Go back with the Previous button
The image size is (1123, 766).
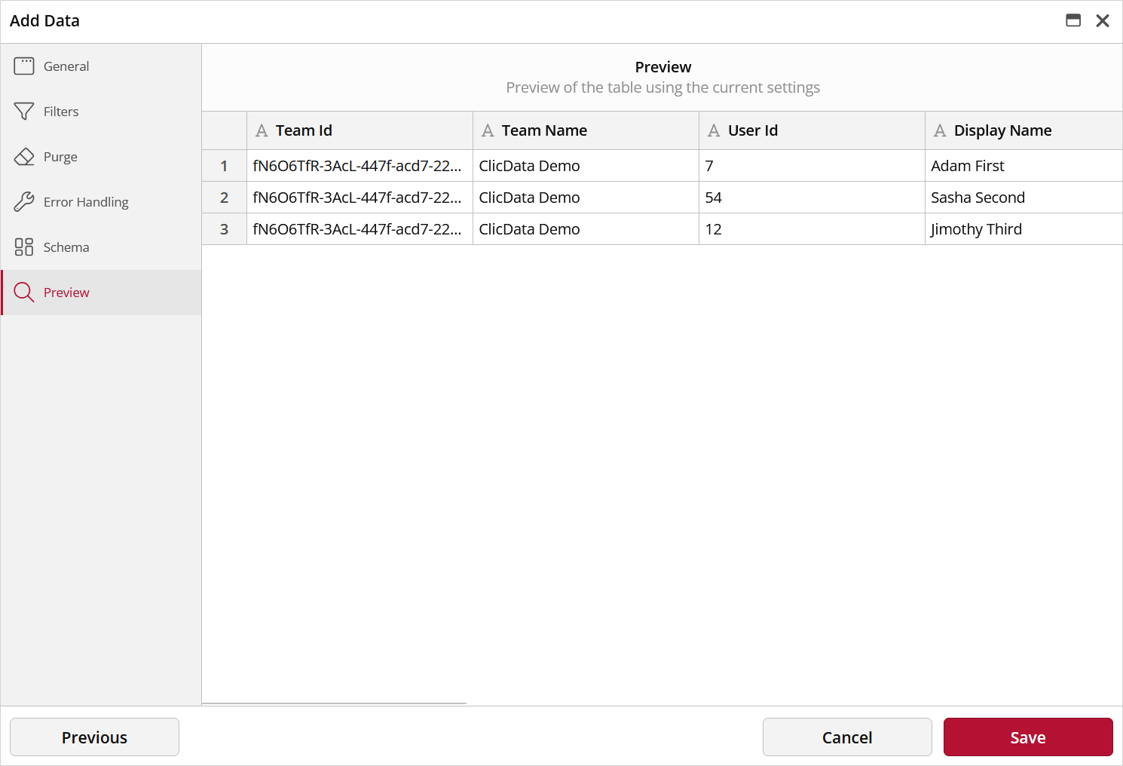pos(94,737)
